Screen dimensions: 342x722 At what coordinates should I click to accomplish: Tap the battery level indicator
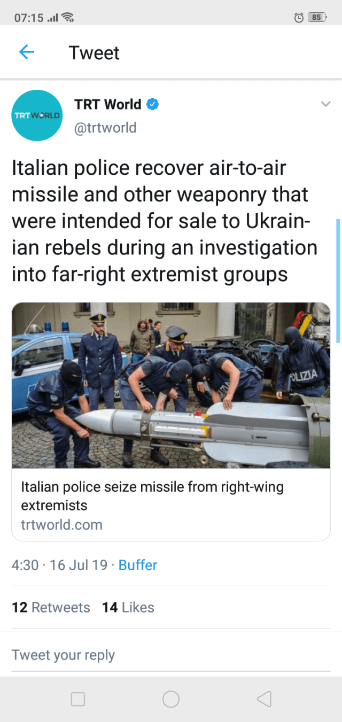click(317, 18)
